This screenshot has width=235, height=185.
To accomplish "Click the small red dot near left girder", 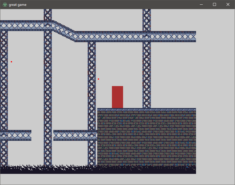I will (x=11, y=62).
